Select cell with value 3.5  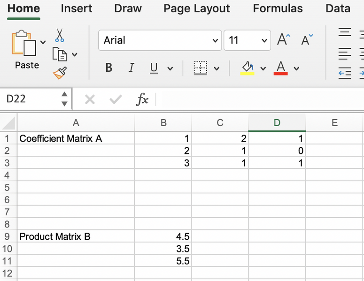pyautogui.click(x=163, y=249)
